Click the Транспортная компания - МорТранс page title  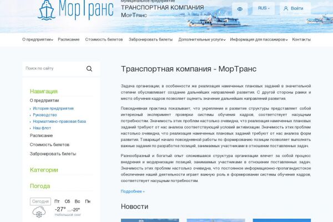189,69
